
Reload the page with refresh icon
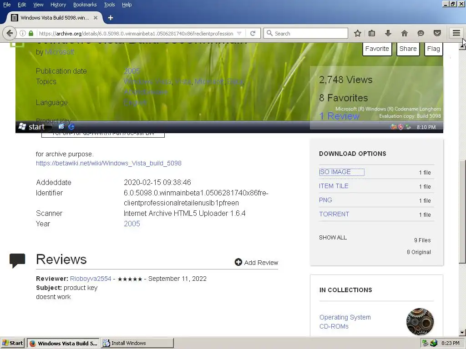(253, 33)
